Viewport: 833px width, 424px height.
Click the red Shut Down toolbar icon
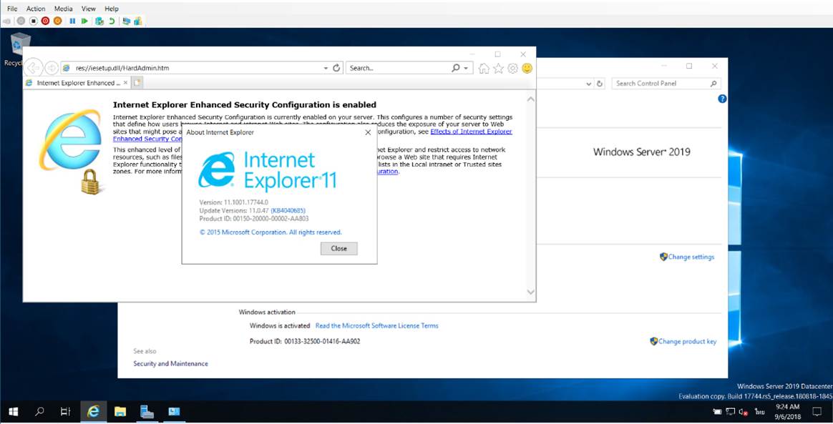pos(45,21)
